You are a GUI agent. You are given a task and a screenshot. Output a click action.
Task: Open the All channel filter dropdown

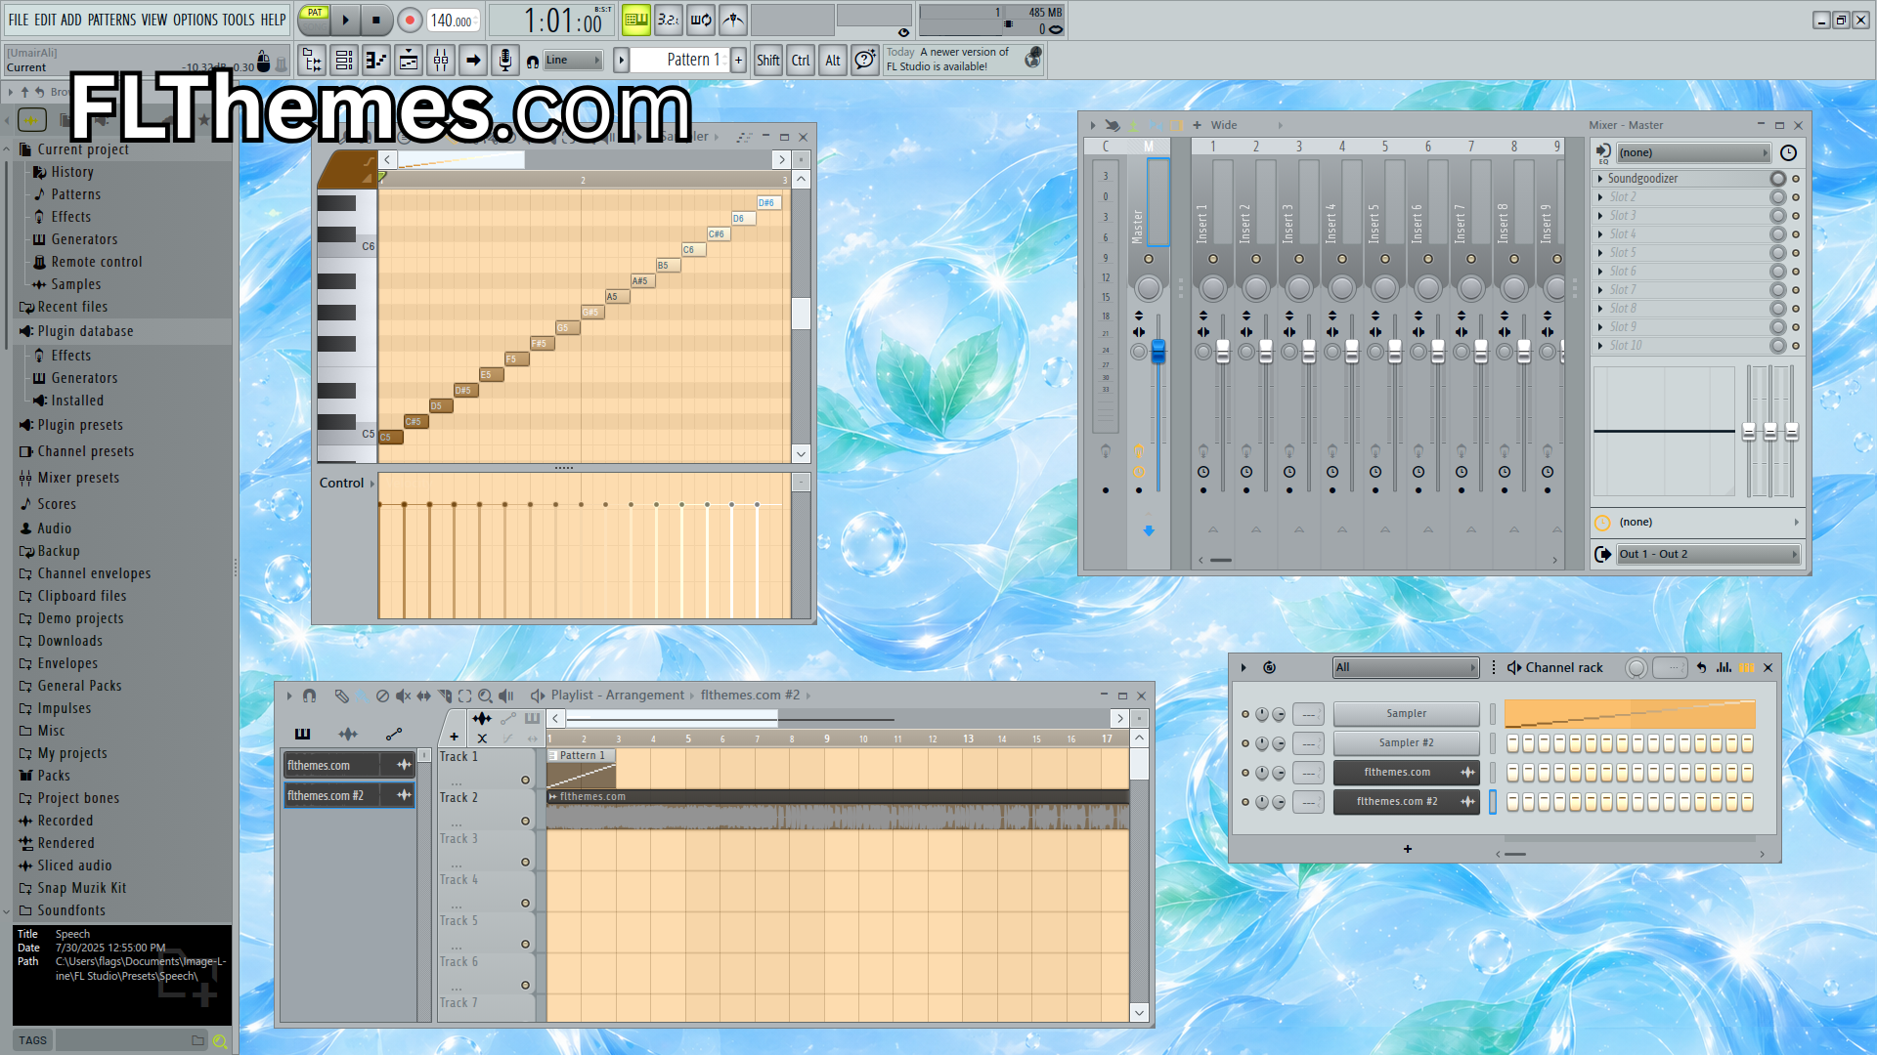1406,667
